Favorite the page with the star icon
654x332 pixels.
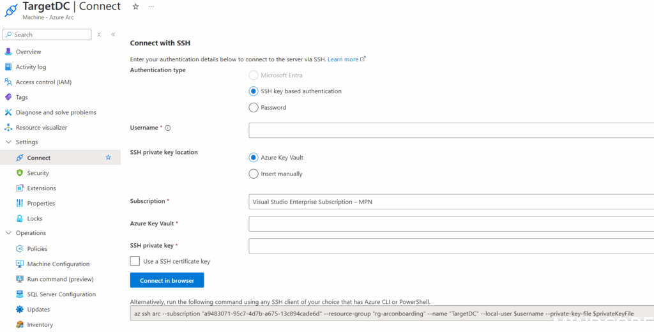135,6
